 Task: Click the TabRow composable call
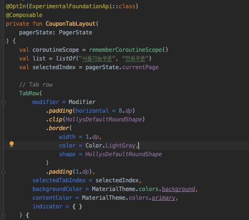[29, 93]
